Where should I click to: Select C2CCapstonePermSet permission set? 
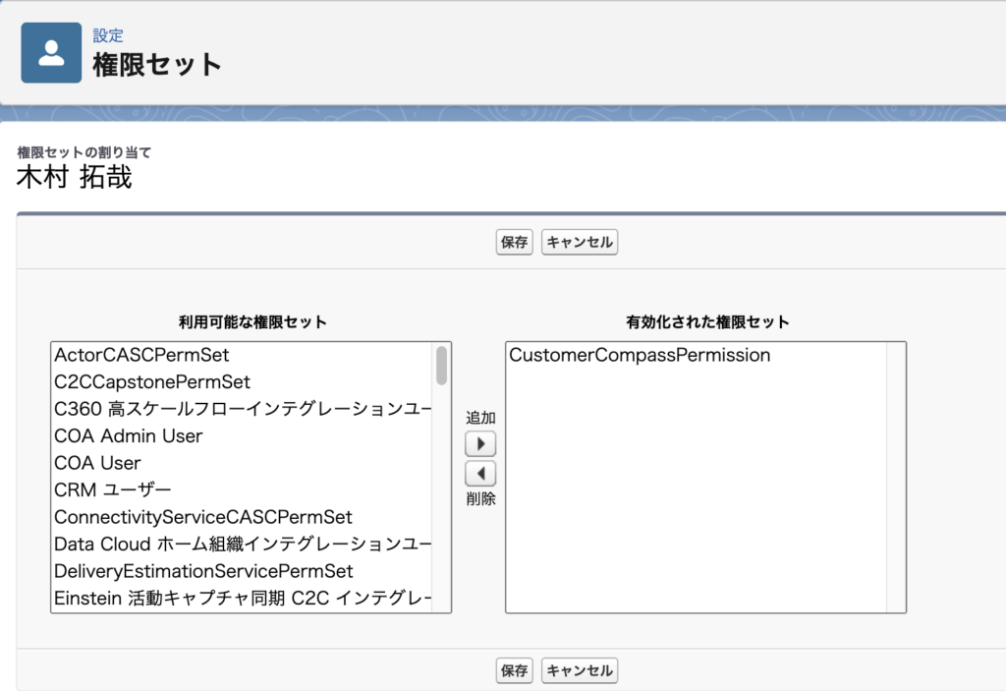(x=152, y=381)
